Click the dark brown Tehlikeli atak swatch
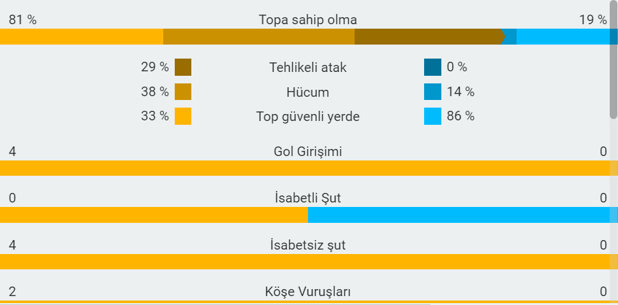Screen dimensions: 618x305 tap(183, 67)
